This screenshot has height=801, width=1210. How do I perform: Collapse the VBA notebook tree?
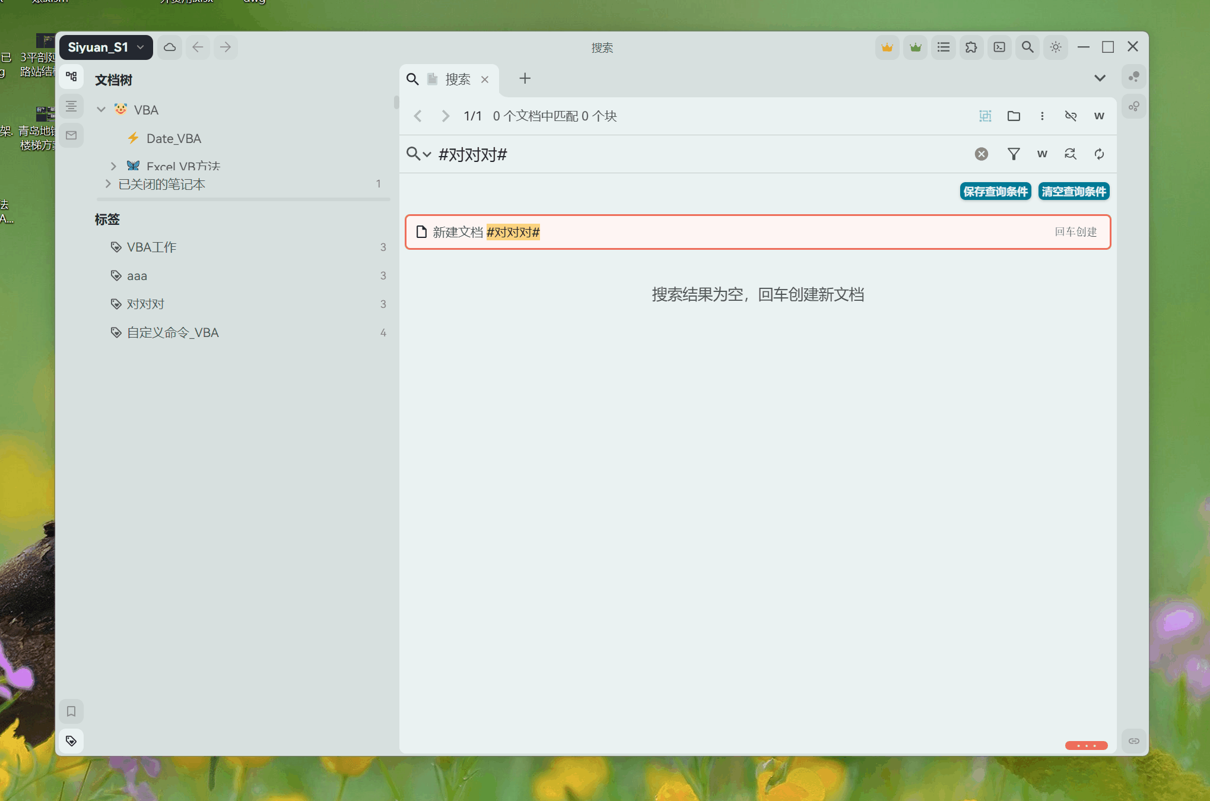coord(101,110)
